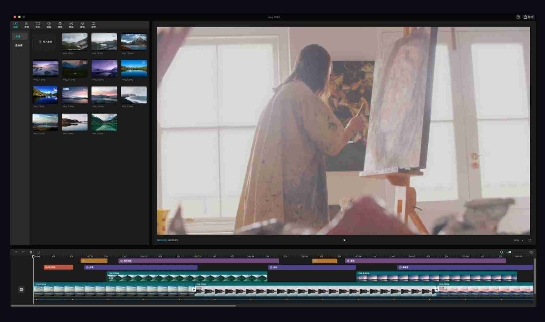Zoom out the timeline with minus magnifier
Image resolution: width=545 pixels, height=322 pixels.
[502, 252]
